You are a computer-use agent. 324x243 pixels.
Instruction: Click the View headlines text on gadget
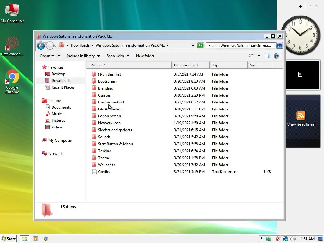point(301,124)
